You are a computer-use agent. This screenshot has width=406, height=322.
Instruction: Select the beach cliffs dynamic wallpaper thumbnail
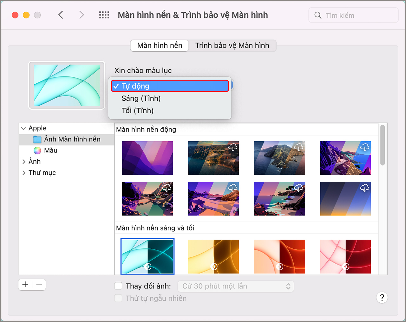tap(279, 199)
